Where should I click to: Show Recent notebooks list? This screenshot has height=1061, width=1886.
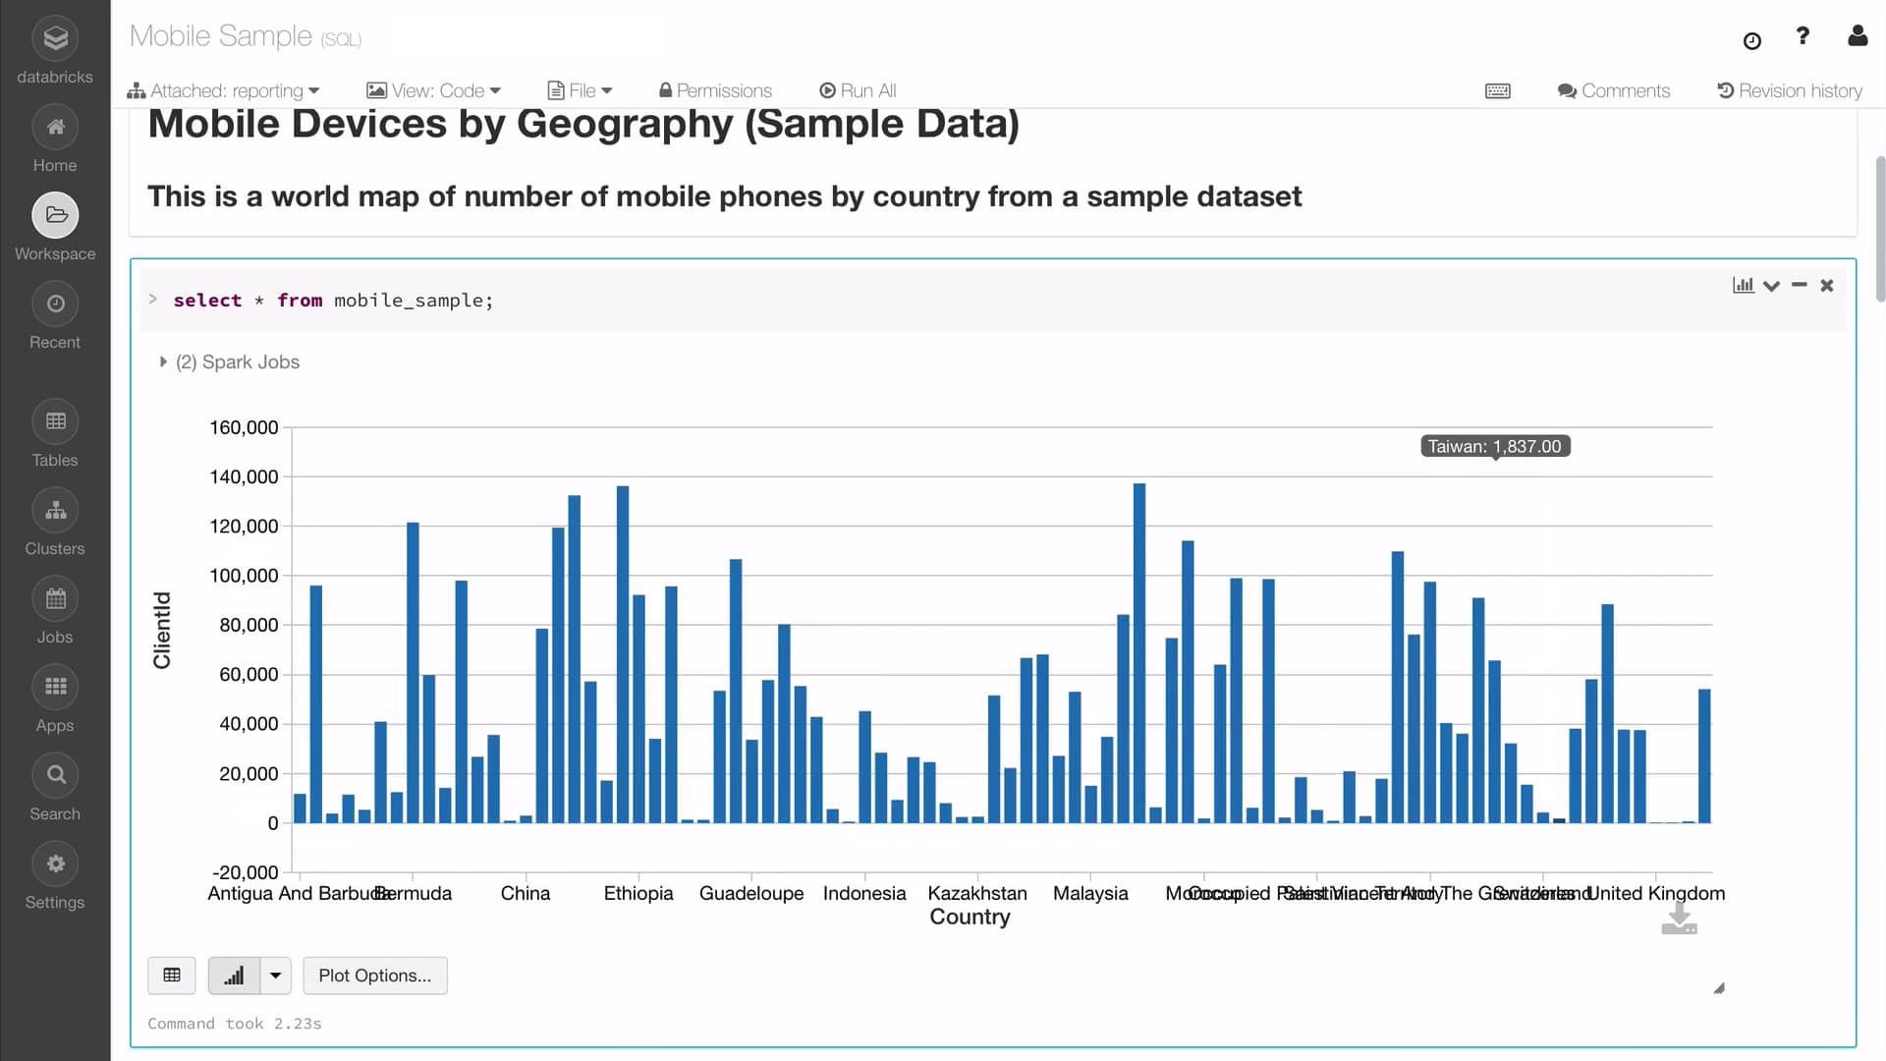pyautogui.click(x=55, y=316)
